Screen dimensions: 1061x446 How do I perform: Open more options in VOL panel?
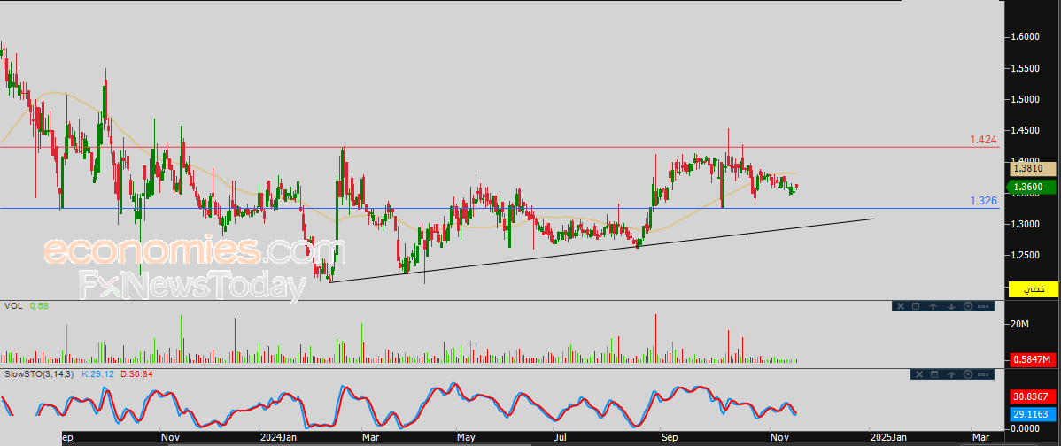pos(983,307)
